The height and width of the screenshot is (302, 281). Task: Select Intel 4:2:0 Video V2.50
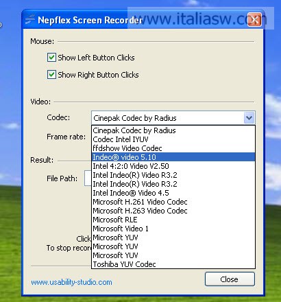pyautogui.click(x=173, y=166)
